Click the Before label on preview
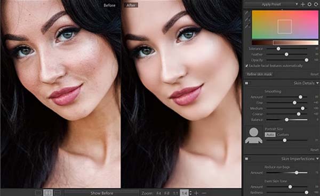 pyautogui.click(x=109, y=5)
